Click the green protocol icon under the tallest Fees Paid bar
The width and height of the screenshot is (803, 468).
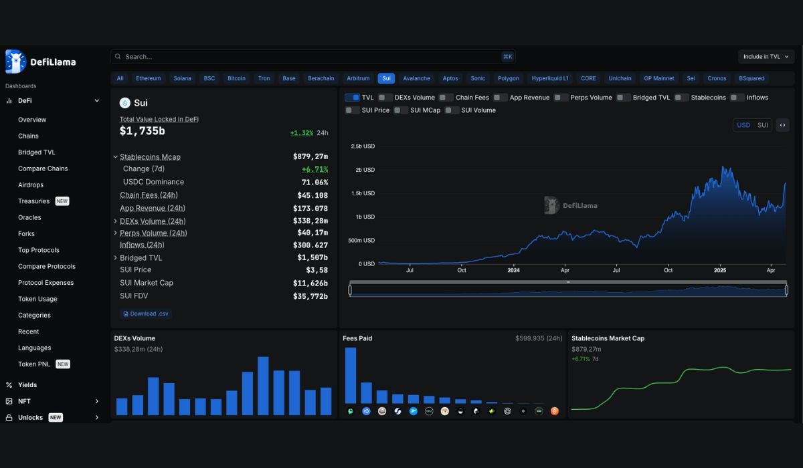tap(351, 411)
